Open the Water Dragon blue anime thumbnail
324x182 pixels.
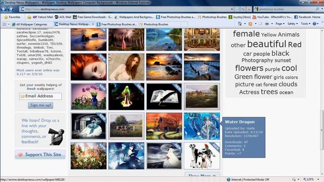(x=202, y=126)
